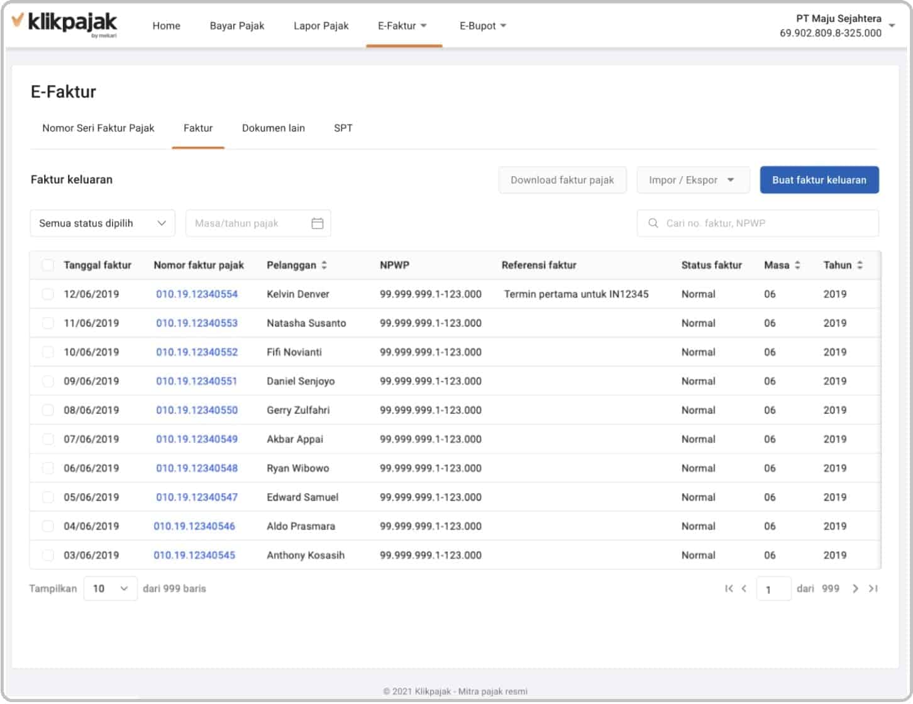The image size is (913, 704).
Task: Sort the Masa column
Action: pos(798,265)
